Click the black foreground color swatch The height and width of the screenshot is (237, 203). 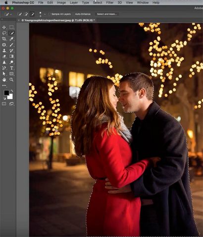pos(6,93)
